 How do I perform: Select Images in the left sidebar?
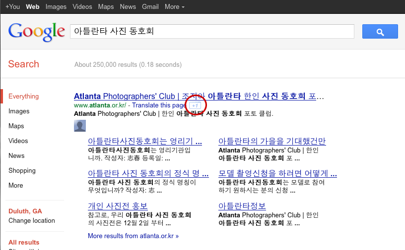point(19,111)
